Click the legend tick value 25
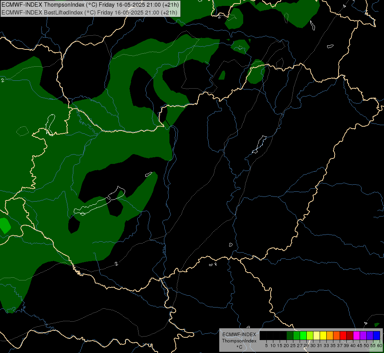The image size is (384, 353). tap(293, 346)
